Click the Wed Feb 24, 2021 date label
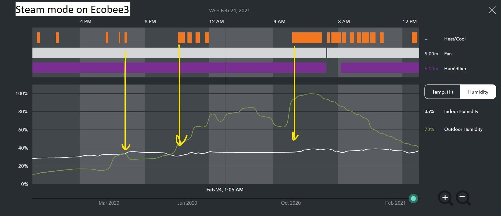 [x=229, y=10]
